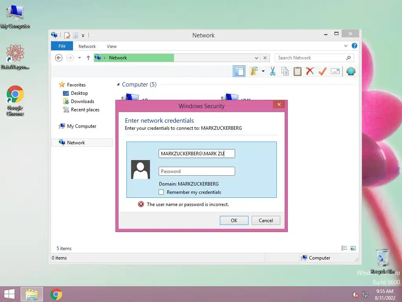This screenshot has height=302, width=402.
Task: Click the Paste clipboard icon
Action: (298, 71)
